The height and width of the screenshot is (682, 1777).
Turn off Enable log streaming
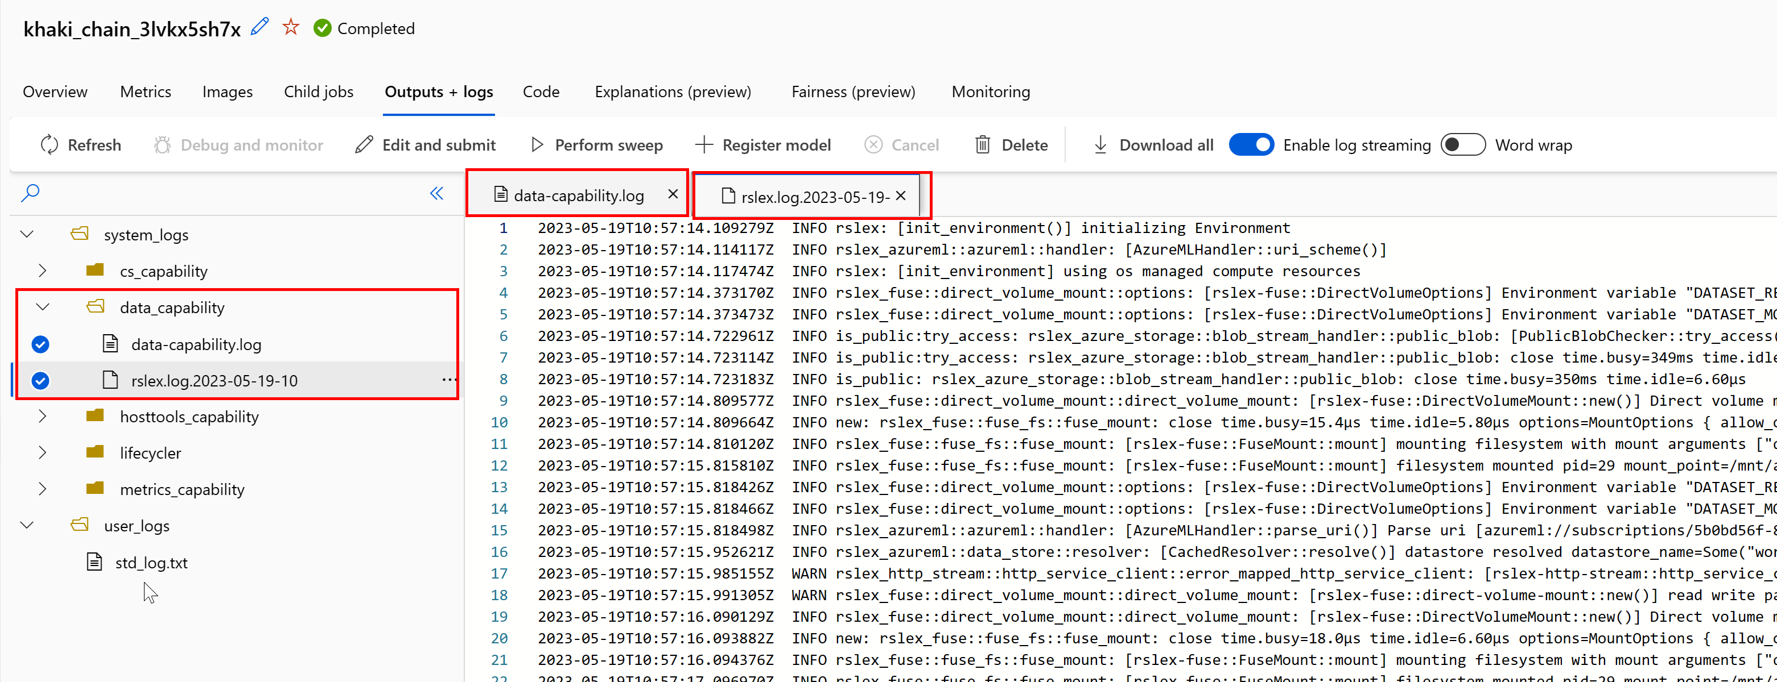point(1251,145)
